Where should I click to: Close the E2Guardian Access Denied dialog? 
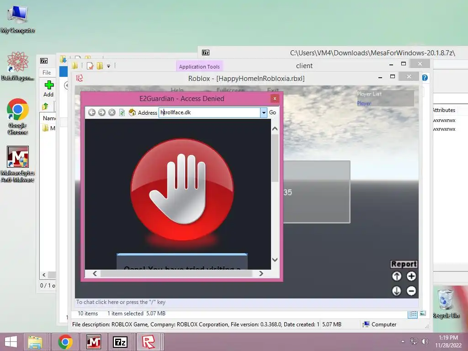(x=275, y=98)
